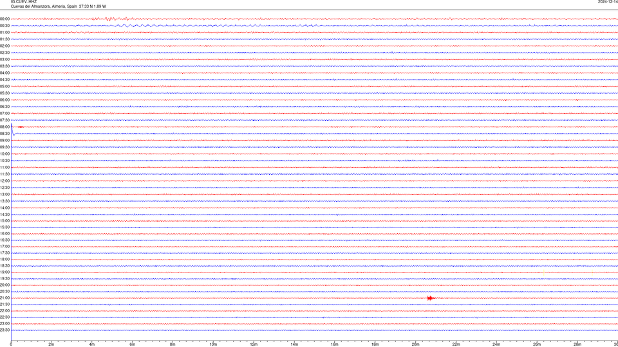Click the 16m tick label on time axis
The image size is (618, 347).
click(x=335, y=344)
